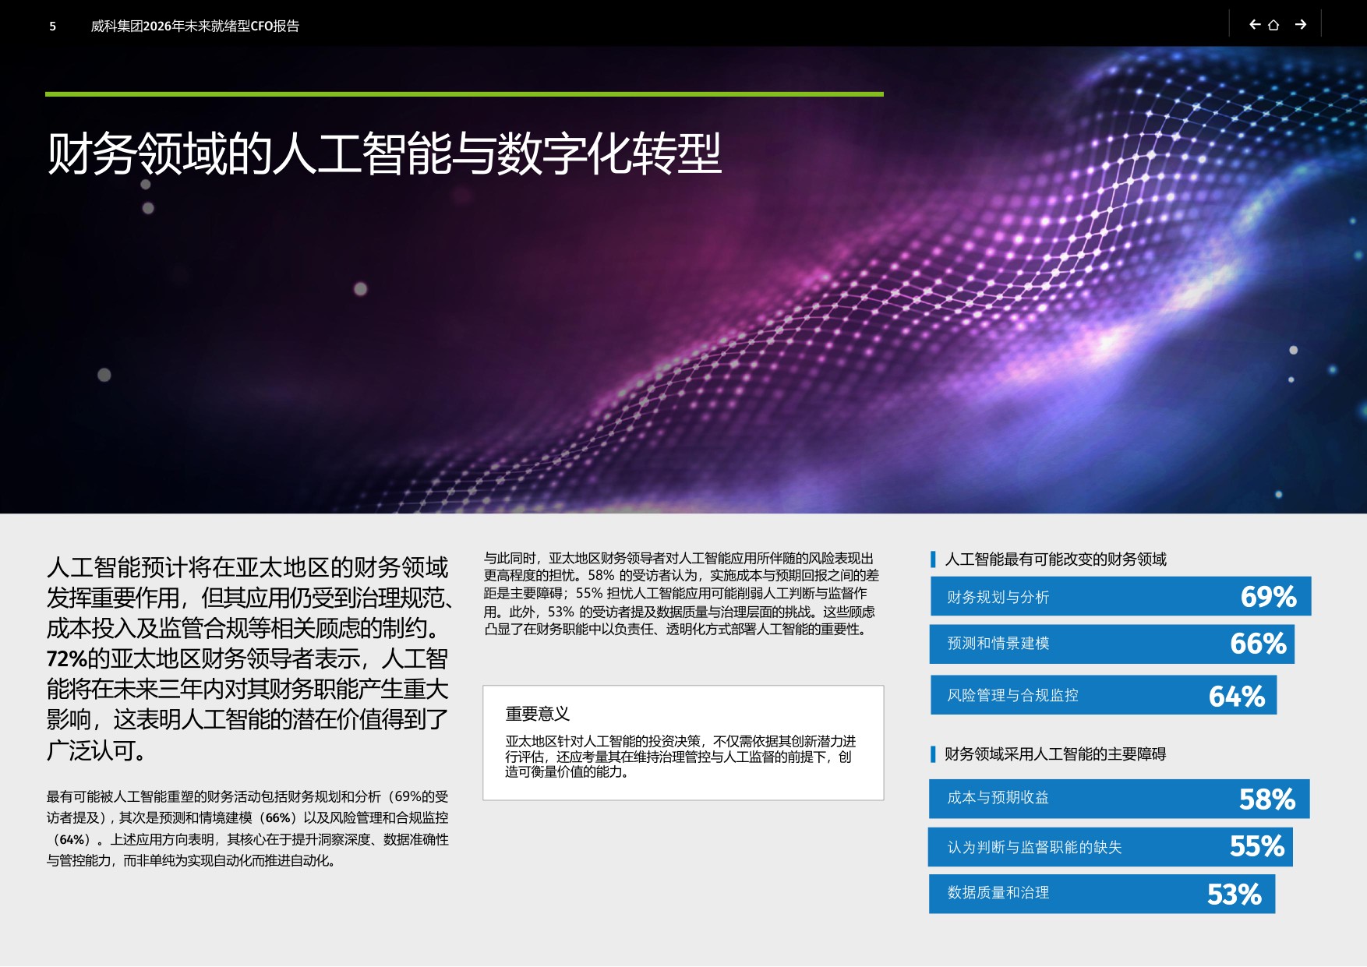
Task: Select the 64% value
Action: click(x=1237, y=696)
